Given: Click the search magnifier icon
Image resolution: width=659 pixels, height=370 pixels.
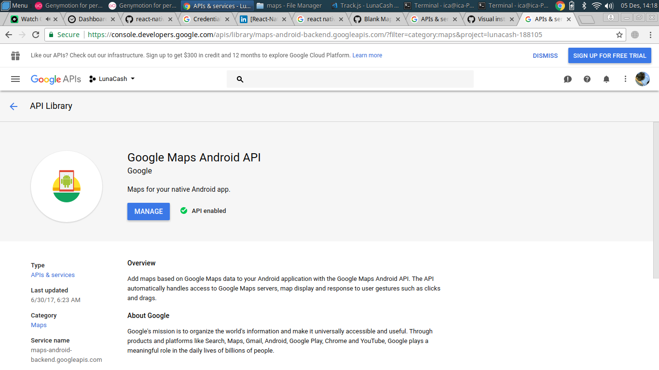Looking at the screenshot, I should (240, 79).
